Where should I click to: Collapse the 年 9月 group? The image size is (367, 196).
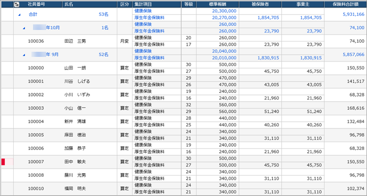click(x=24, y=55)
